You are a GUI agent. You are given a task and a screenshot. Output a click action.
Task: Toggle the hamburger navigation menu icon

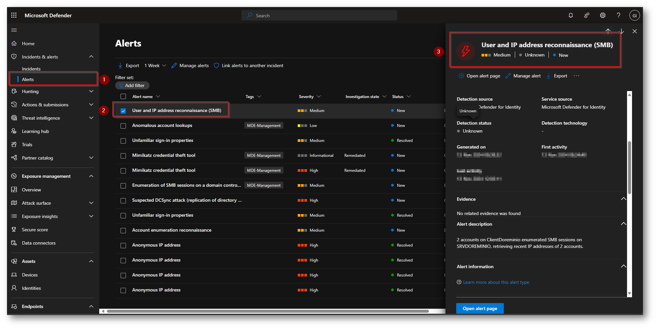coord(14,30)
